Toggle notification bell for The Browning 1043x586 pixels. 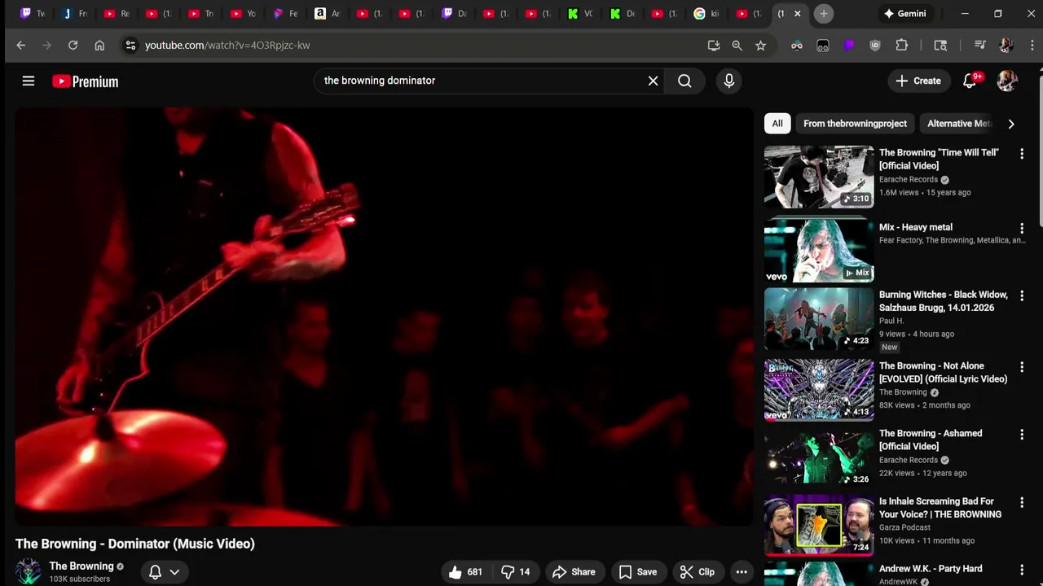[155, 572]
